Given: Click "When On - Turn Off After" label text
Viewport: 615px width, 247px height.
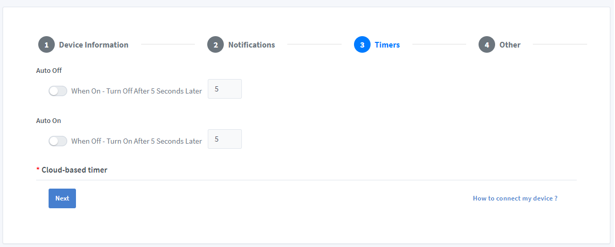Looking at the screenshot, I should click(x=110, y=91).
